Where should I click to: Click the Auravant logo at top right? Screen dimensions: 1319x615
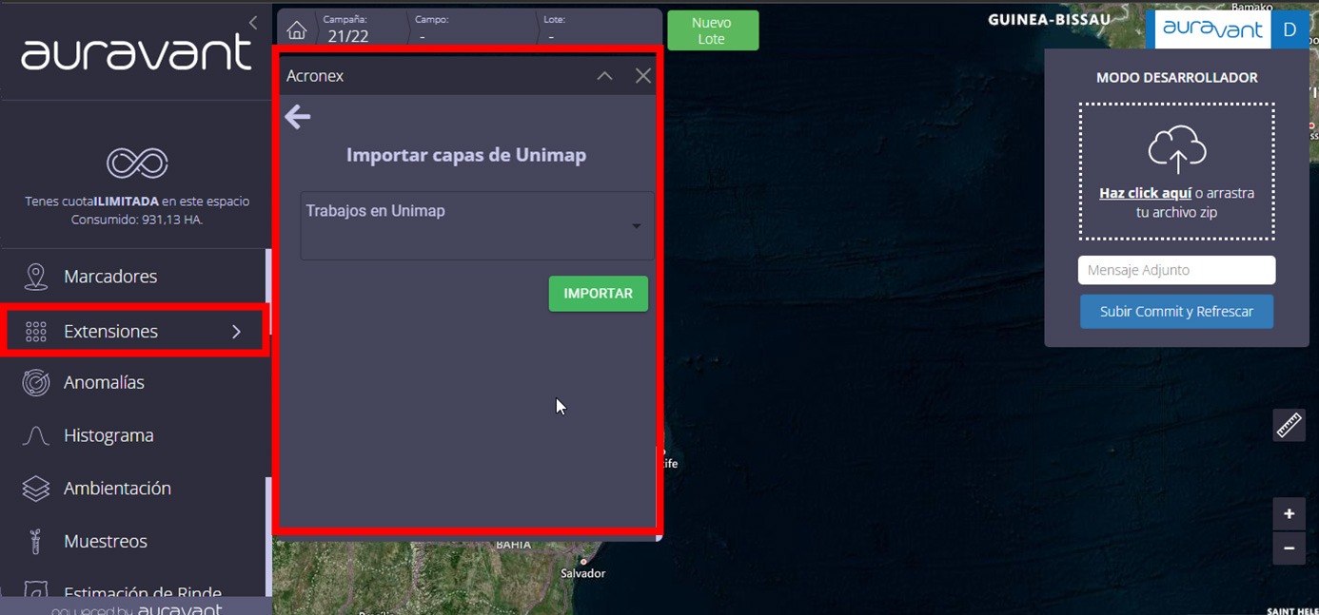[1213, 29]
